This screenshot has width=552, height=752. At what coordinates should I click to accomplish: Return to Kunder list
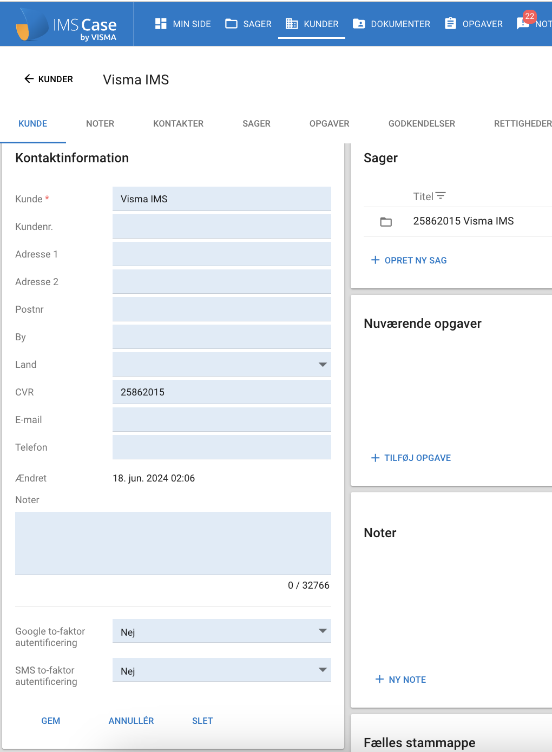coord(49,79)
